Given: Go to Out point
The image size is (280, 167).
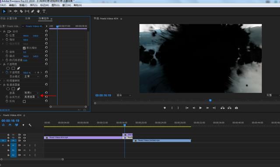Looking at the screenshot, I should pyautogui.click(x=214, y=108).
